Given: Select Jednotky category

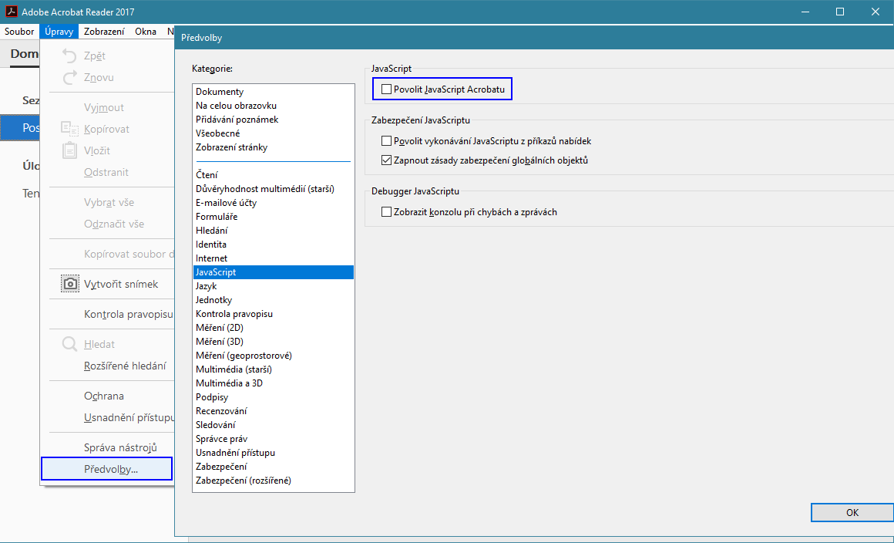Looking at the screenshot, I should point(273,300).
